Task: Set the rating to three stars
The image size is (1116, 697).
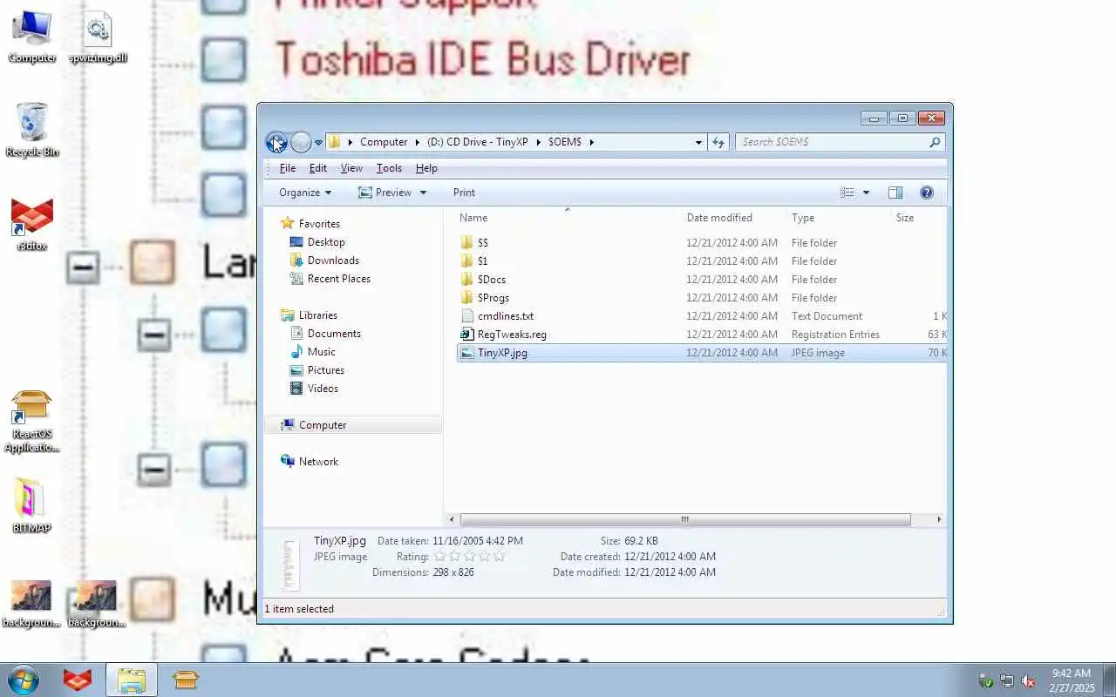Action: [469, 556]
